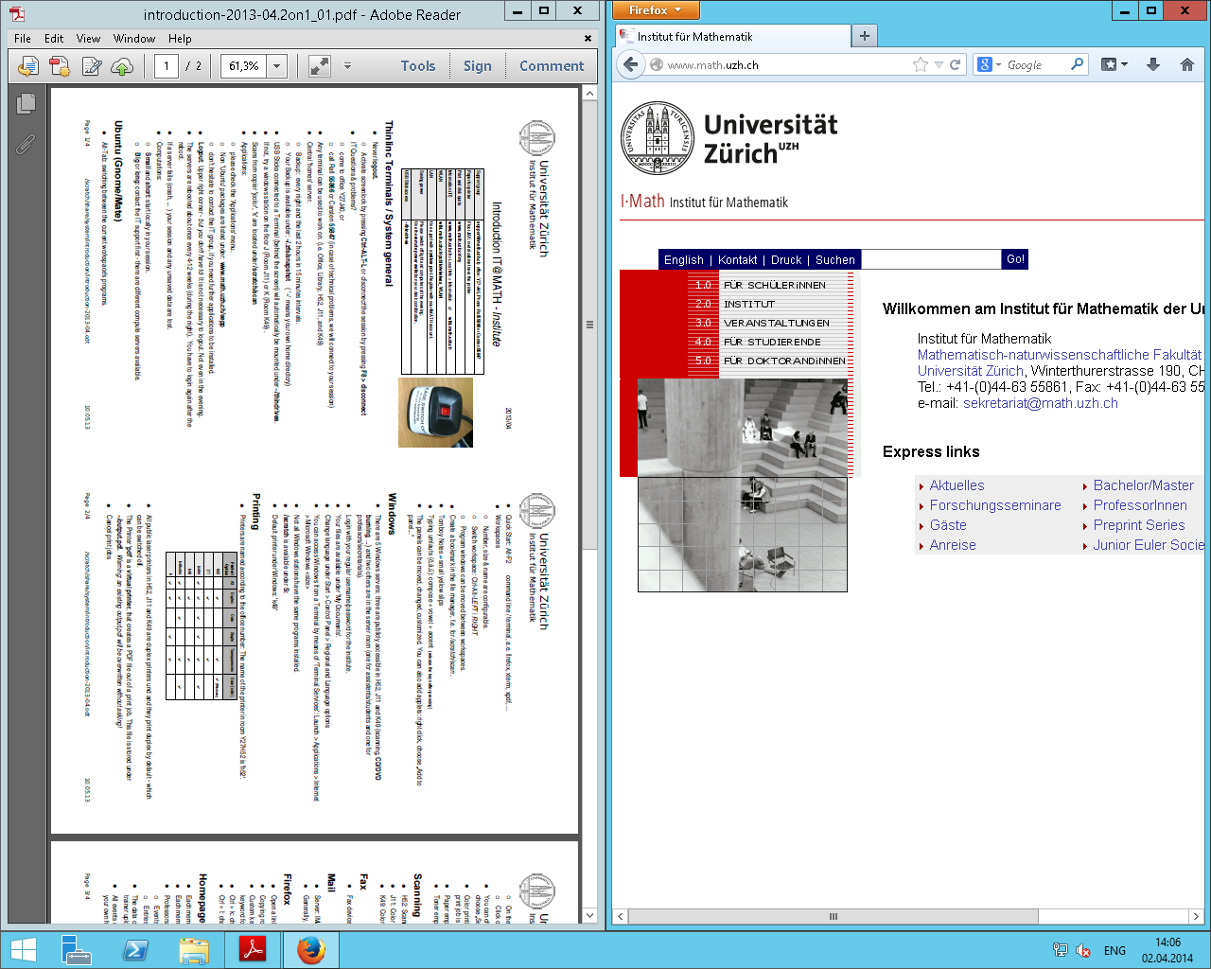Click the Druck link
The width and height of the screenshot is (1211, 969).
(786, 259)
